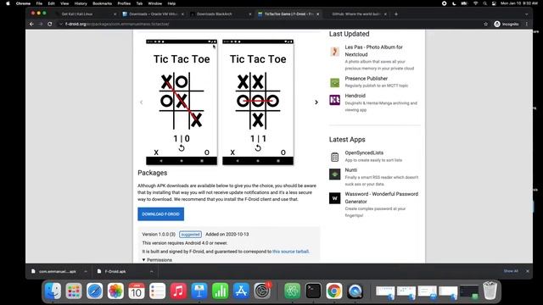
Task: Open Trash from the dock
Action: click(490, 291)
